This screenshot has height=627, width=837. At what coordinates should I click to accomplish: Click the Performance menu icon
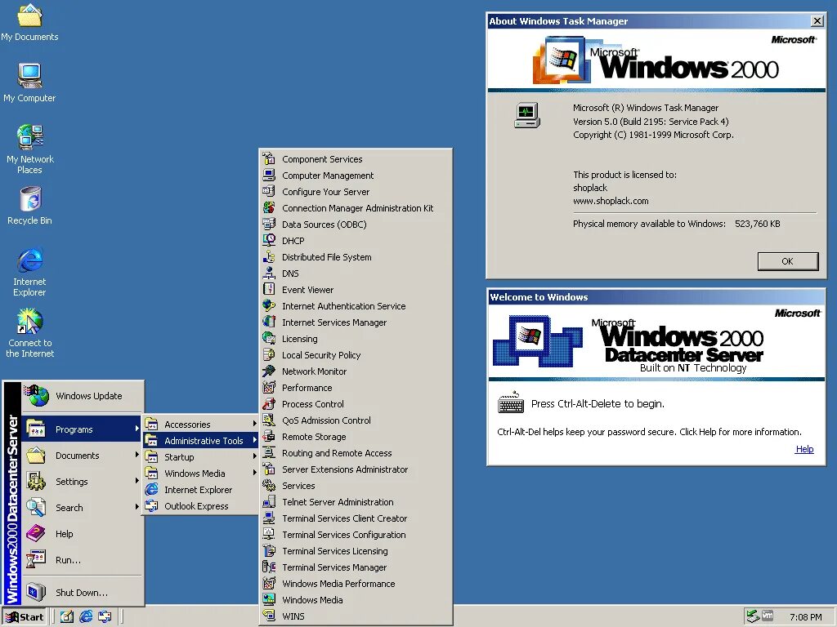tap(269, 388)
